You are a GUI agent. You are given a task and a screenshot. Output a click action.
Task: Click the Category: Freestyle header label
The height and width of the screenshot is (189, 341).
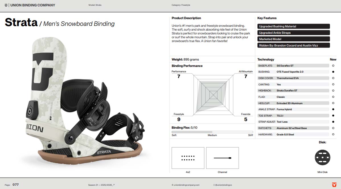(181, 5)
